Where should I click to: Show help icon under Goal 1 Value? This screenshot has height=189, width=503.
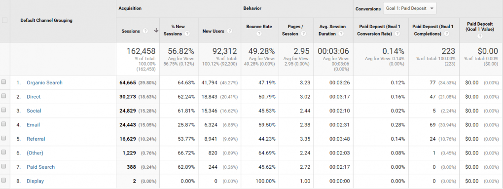[480, 36]
